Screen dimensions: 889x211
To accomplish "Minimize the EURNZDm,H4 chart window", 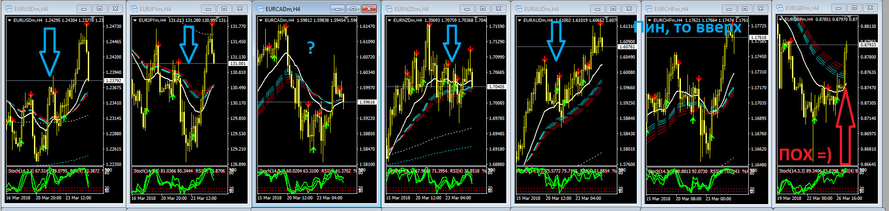I will tap(467, 9).
